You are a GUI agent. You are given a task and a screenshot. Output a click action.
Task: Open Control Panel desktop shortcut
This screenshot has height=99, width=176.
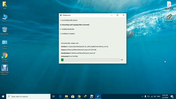5,45
